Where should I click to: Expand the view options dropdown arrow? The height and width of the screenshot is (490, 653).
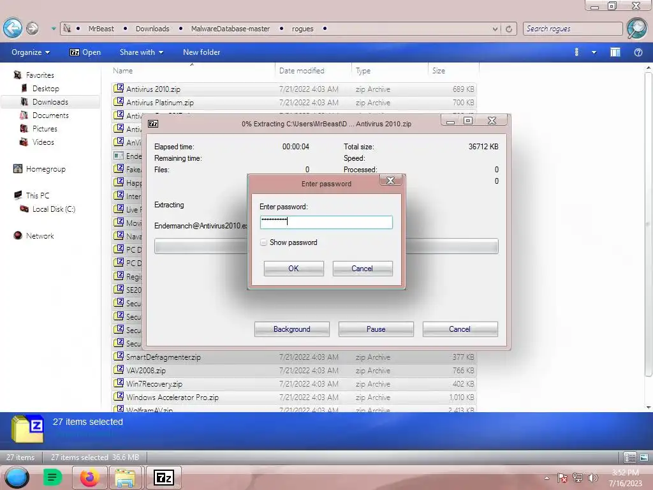pyautogui.click(x=594, y=52)
